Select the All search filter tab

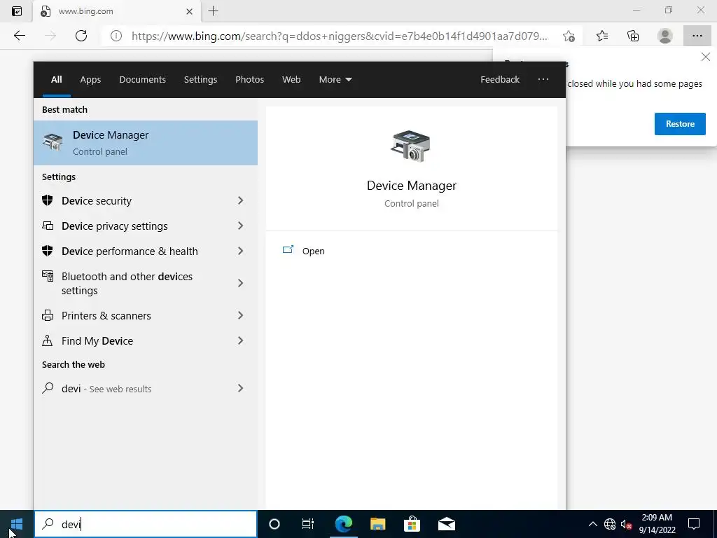click(57, 80)
